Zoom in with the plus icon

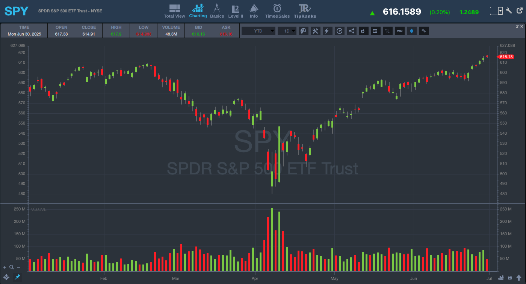[x=5, y=267]
